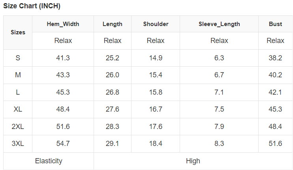Select the L size row label

click(18, 92)
